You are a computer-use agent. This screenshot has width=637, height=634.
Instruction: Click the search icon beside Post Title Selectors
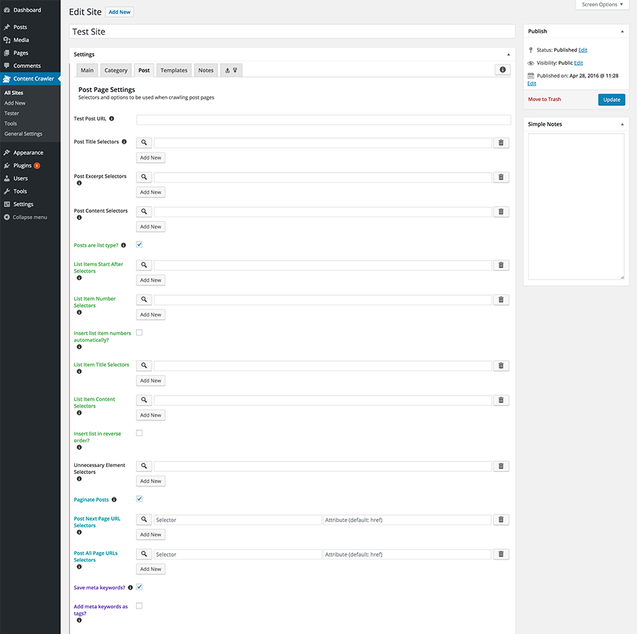(x=144, y=142)
